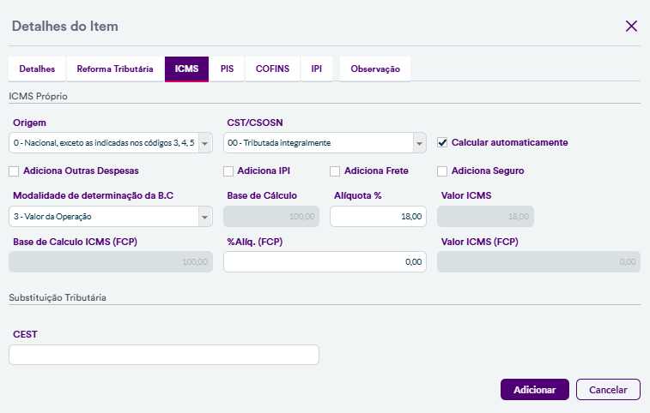Open the Detalhes tab
Viewport: 650px width, 413px height.
coord(37,69)
